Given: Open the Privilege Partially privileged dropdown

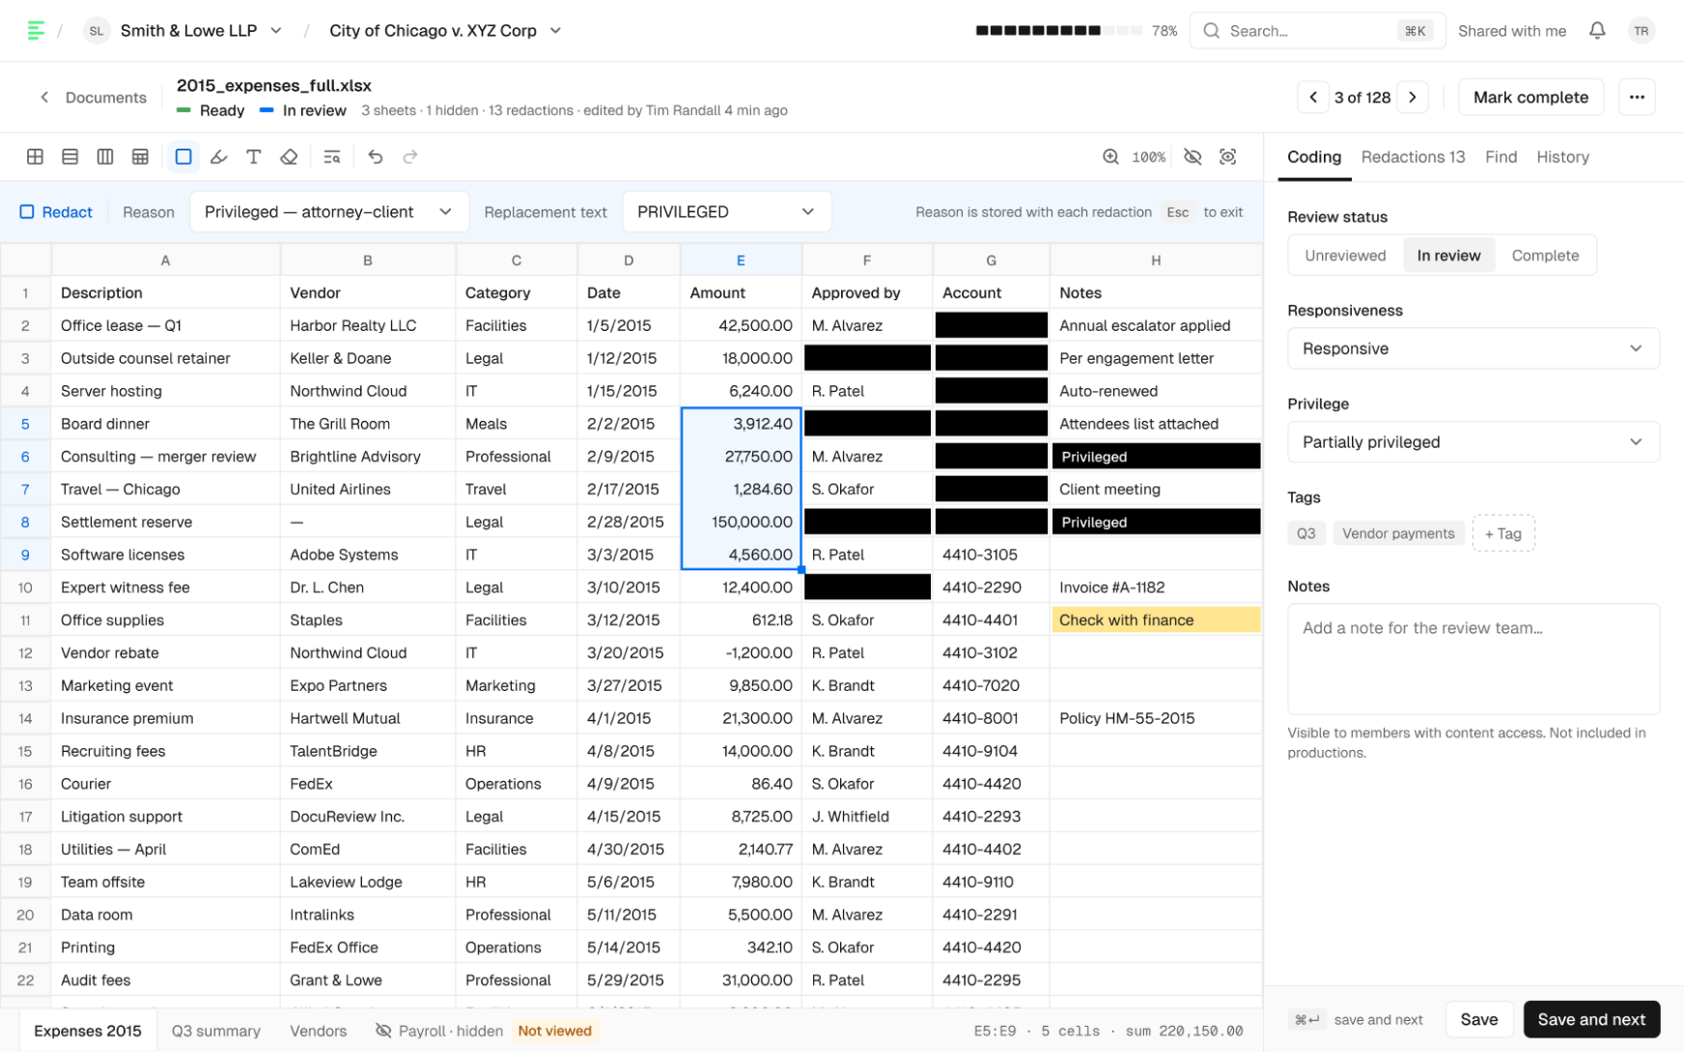Looking at the screenshot, I should tap(1473, 442).
